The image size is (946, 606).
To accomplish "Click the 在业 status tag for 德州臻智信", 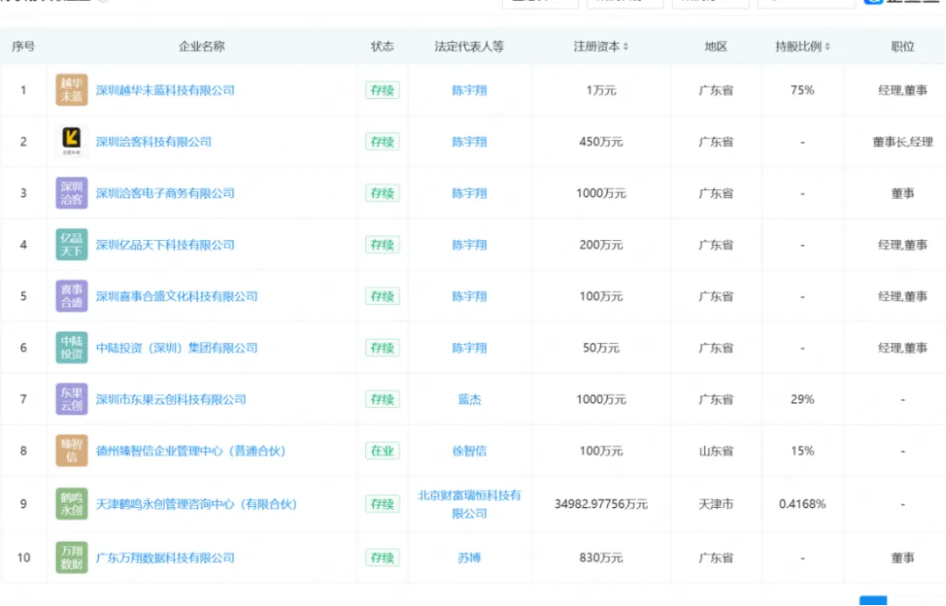I will [x=383, y=451].
